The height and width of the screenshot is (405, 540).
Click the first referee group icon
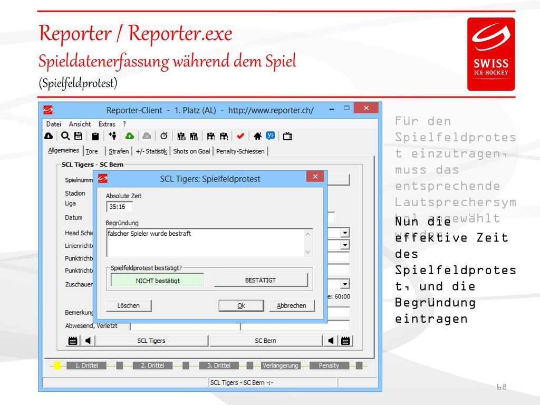point(211,136)
